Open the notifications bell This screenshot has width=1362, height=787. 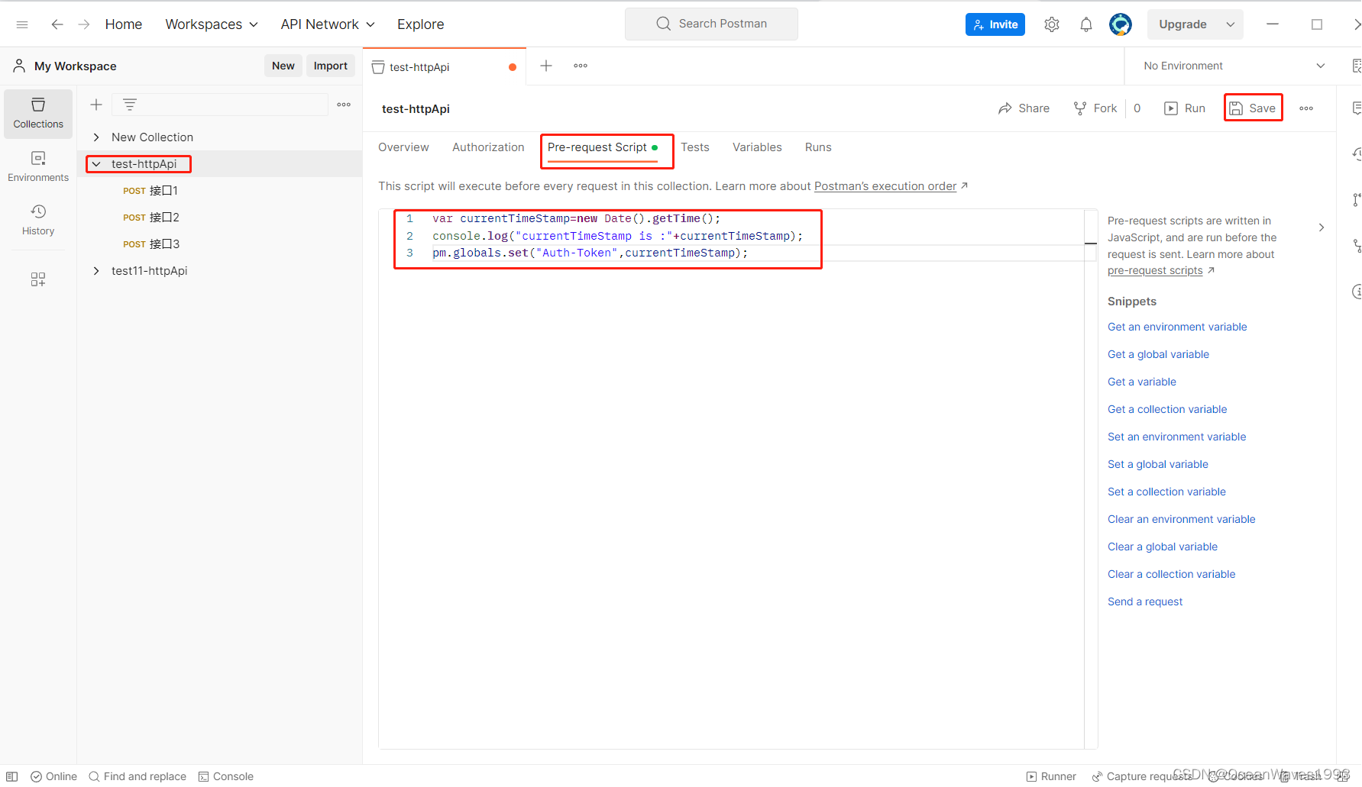1086,24
